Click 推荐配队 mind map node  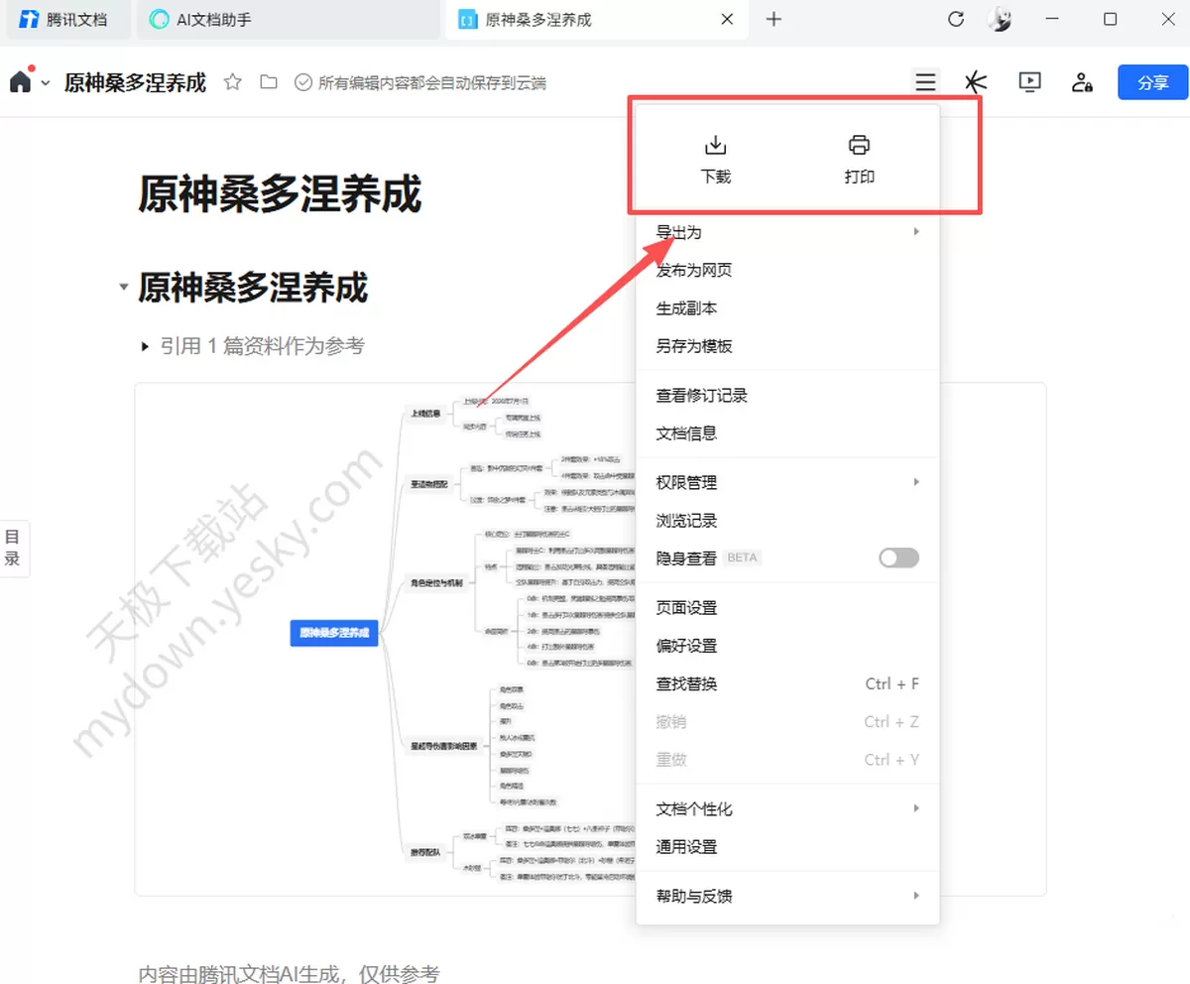pyautogui.click(x=424, y=851)
